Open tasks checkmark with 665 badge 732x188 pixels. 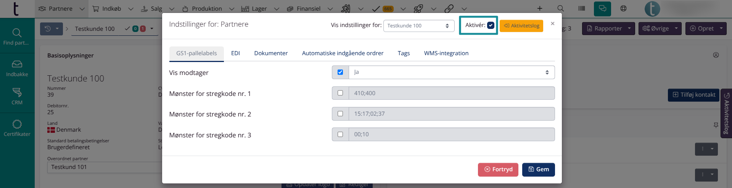tap(383, 8)
